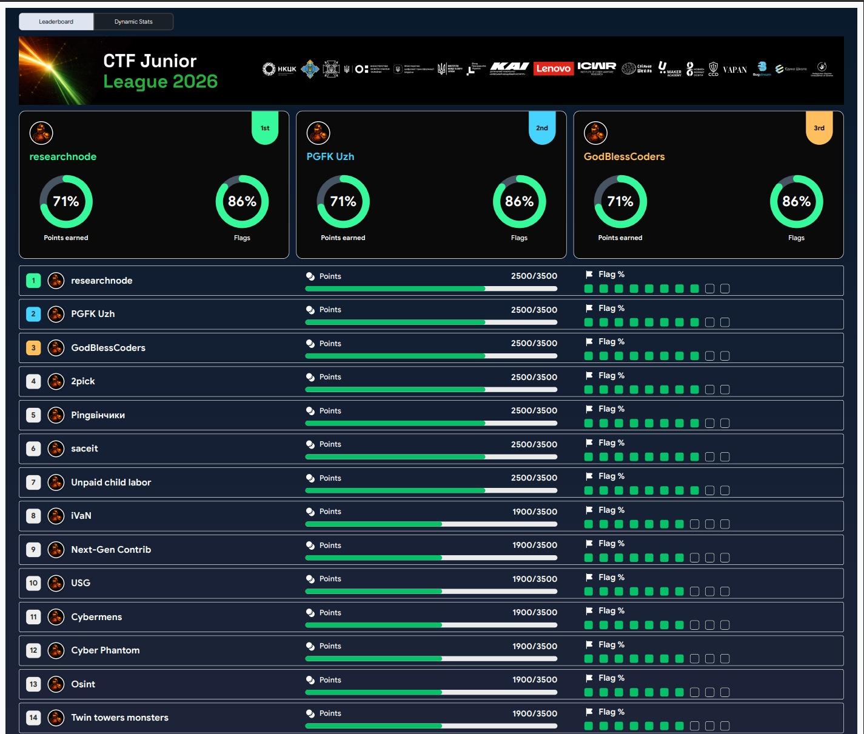Image resolution: width=864 pixels, height=734 pixels.
Task: Click the Points coin icon in Cybermens row
Action: point(310,613)
